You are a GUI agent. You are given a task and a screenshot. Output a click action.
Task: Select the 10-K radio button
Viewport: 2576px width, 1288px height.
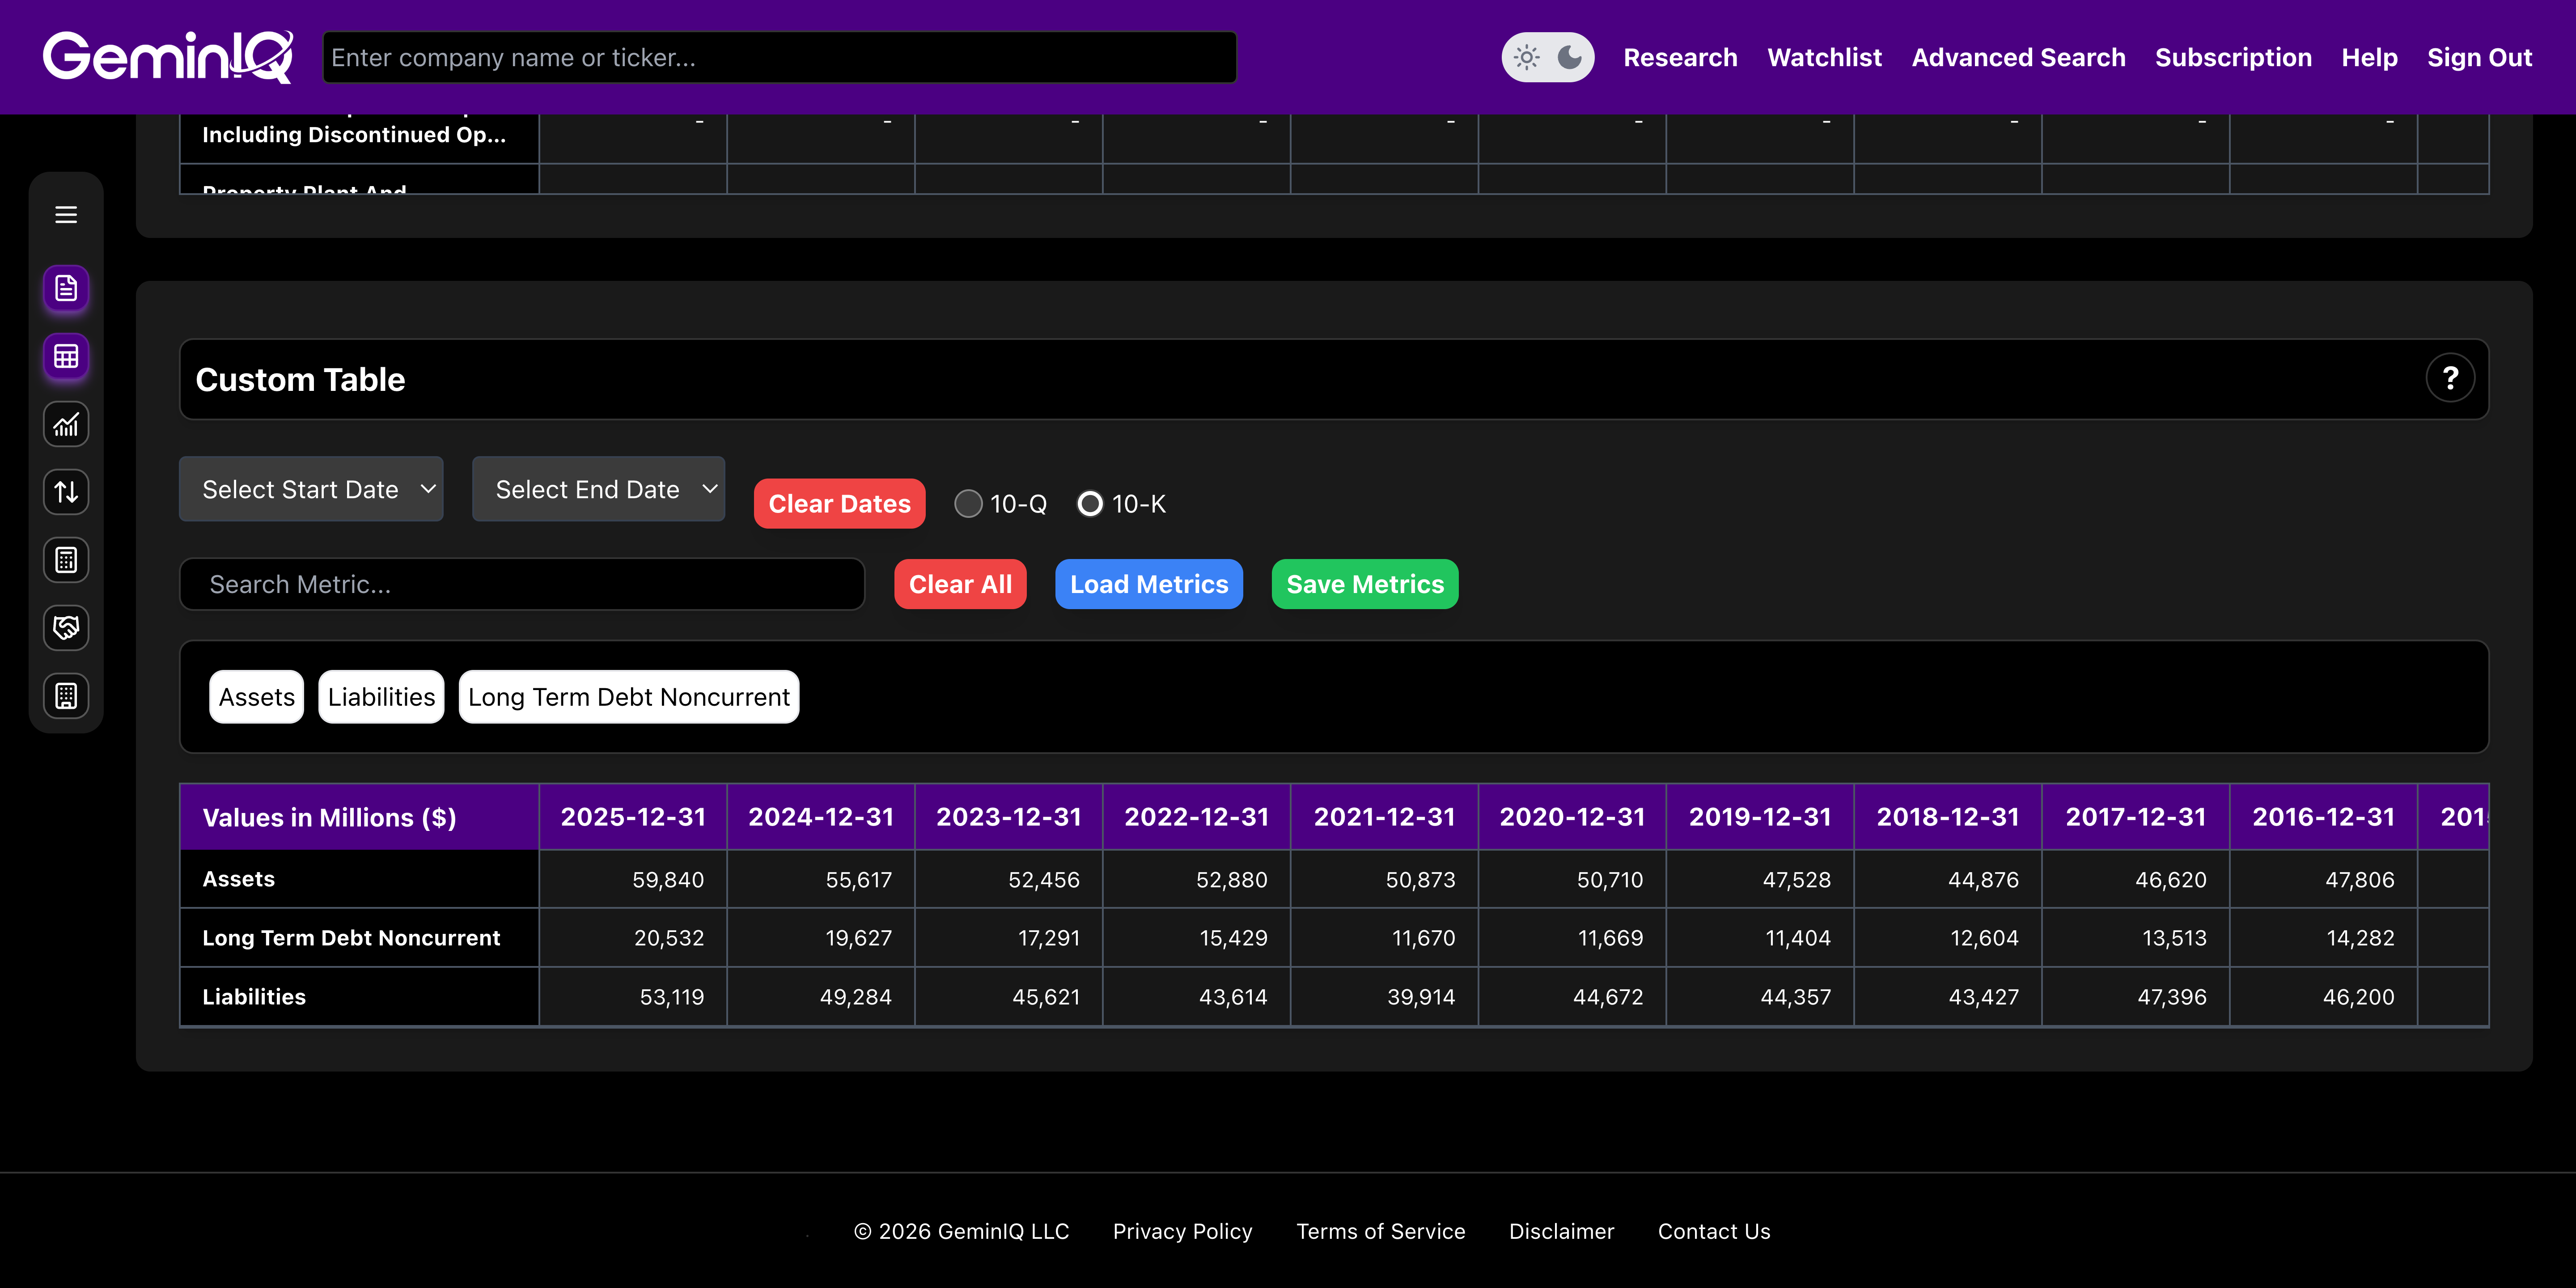tap(1090, 504)
